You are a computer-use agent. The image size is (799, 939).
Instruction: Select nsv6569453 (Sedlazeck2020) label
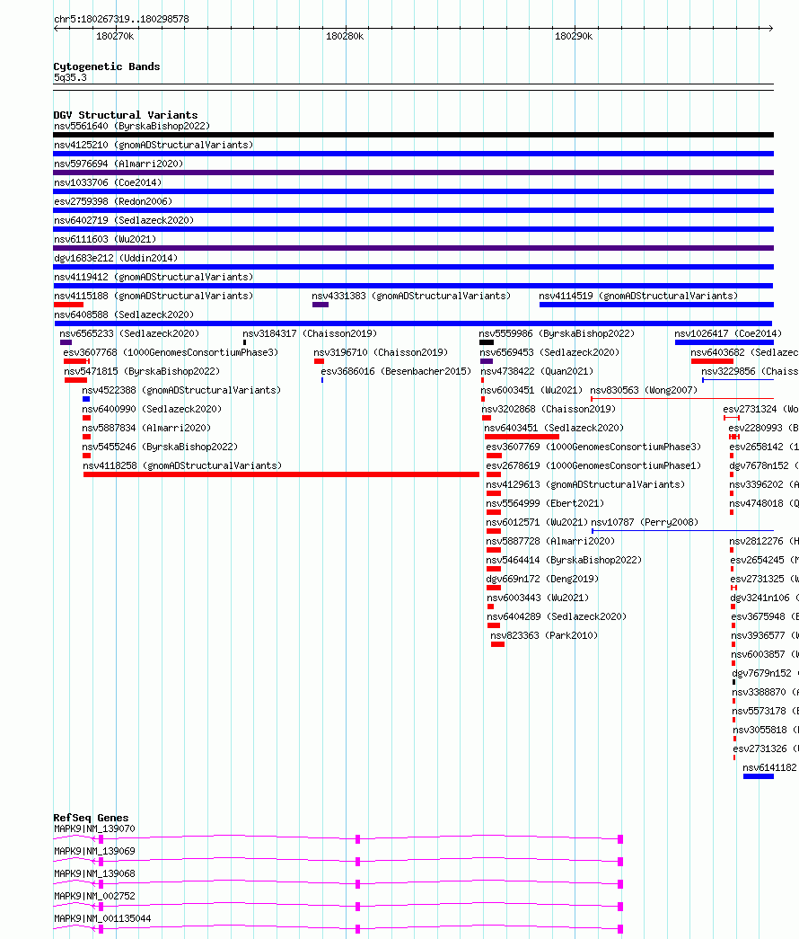549,353
